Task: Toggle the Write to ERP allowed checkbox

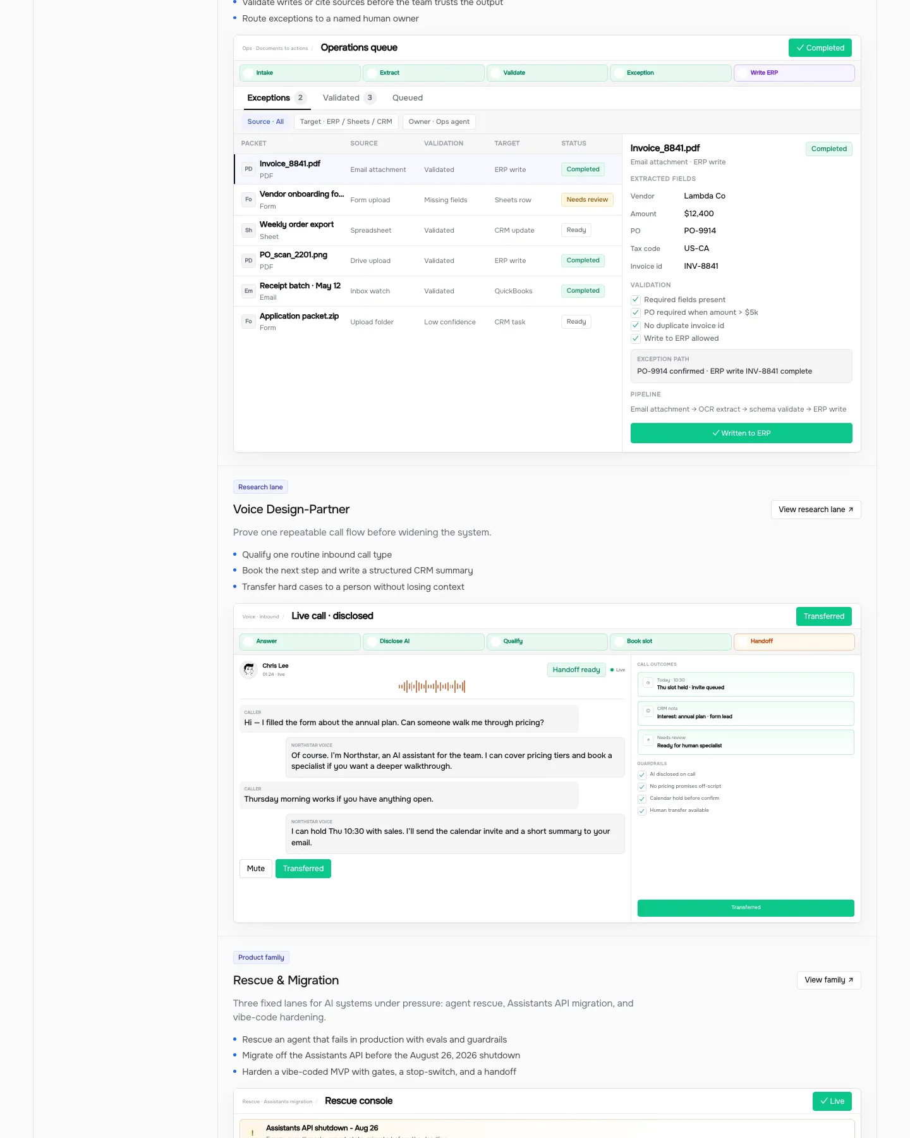Action: 636,338
